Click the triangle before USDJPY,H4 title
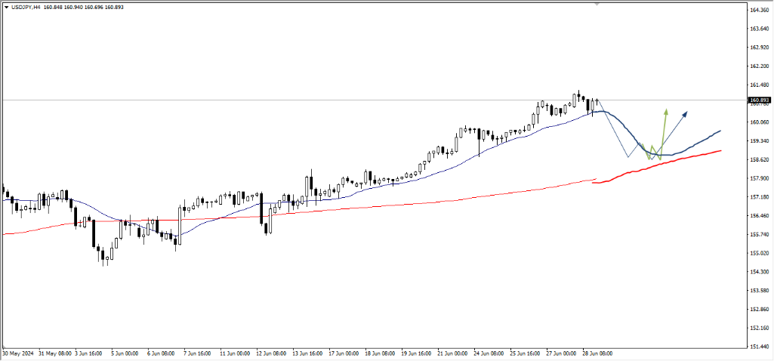 (5, 6)
